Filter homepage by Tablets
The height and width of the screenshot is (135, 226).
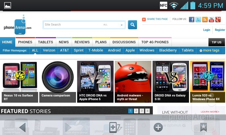[188, 50]
